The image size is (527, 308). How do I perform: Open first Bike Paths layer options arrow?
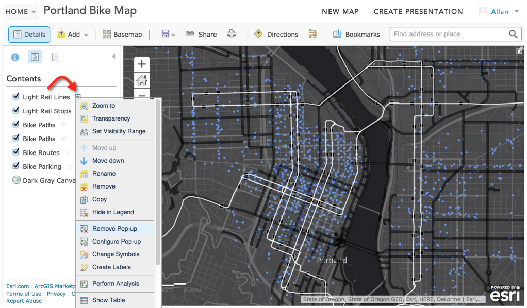[x=63, y=125]
